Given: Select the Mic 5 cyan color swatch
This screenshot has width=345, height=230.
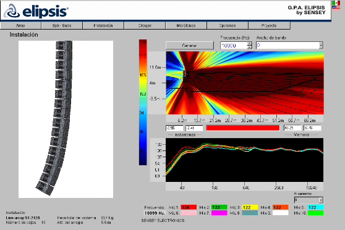Looking at the screenshot, I should (x=315, y=207).
